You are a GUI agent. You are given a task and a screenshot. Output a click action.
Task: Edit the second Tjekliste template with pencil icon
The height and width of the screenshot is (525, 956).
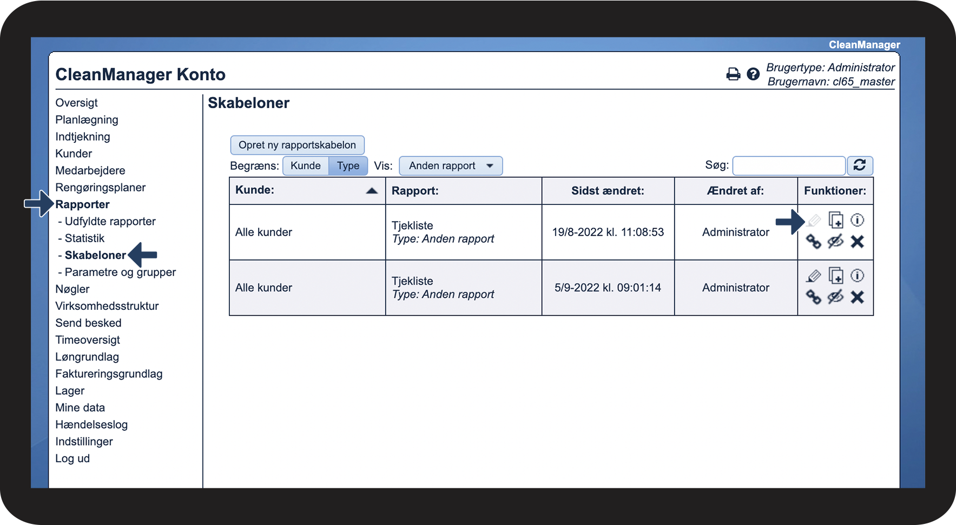coord(813,276)
